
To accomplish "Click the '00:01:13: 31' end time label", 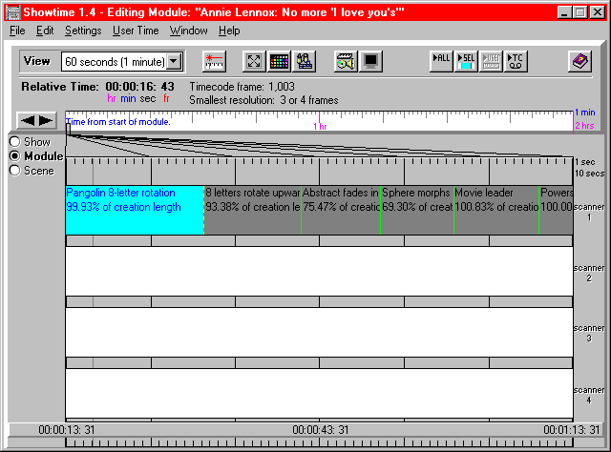I will (572, 430).
